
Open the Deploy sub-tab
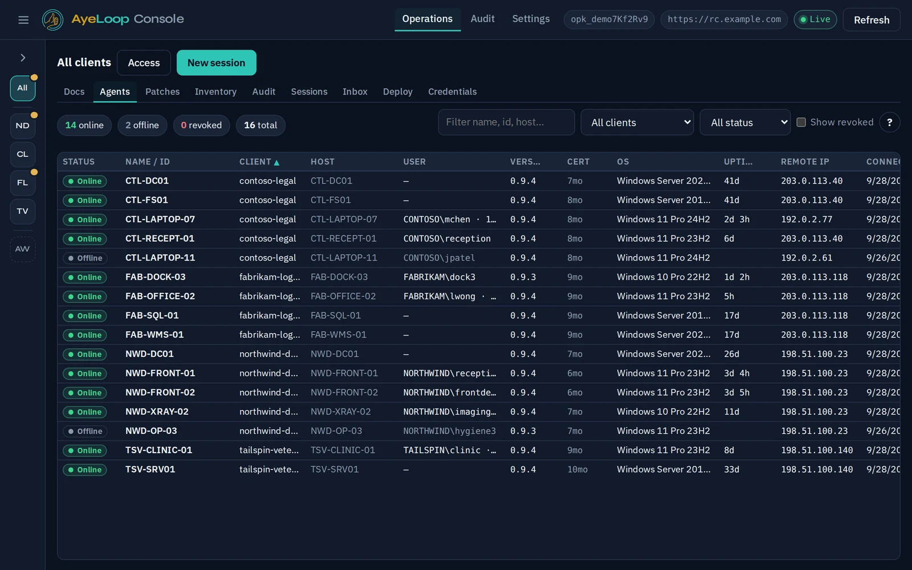(x=397, y=91)
